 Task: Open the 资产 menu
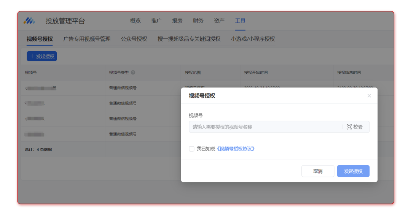(219, 21)
